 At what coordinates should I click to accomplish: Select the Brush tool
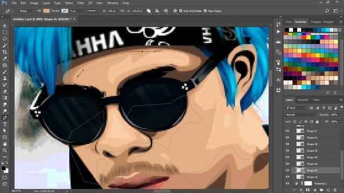[x=5, y=72]
